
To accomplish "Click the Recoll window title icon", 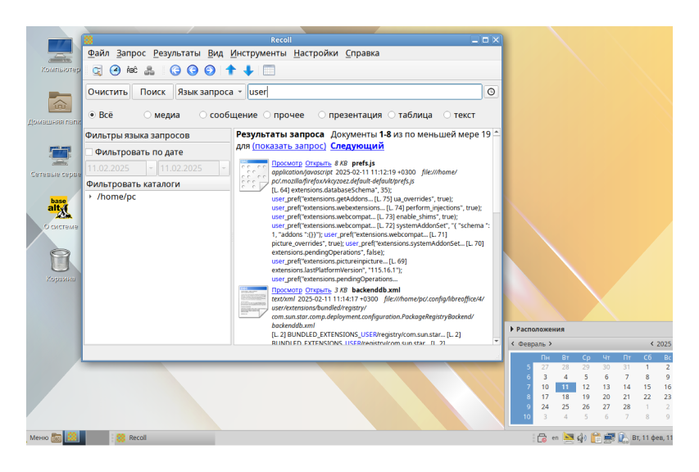I will tap(89, 40).
